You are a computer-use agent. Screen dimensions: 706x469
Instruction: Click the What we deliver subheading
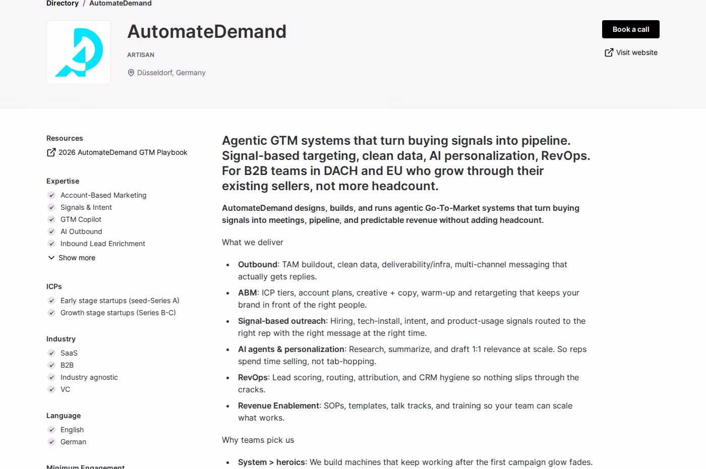253,242
